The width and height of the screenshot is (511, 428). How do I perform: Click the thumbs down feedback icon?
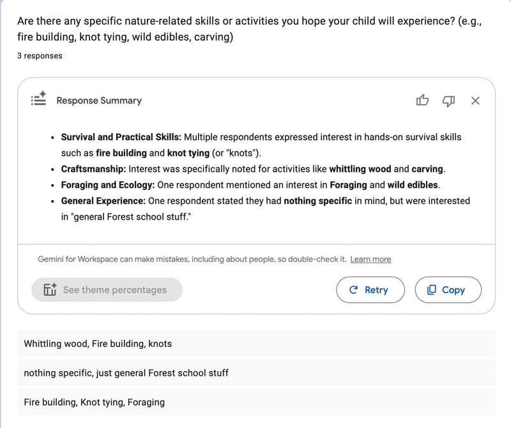coord(448,100)
